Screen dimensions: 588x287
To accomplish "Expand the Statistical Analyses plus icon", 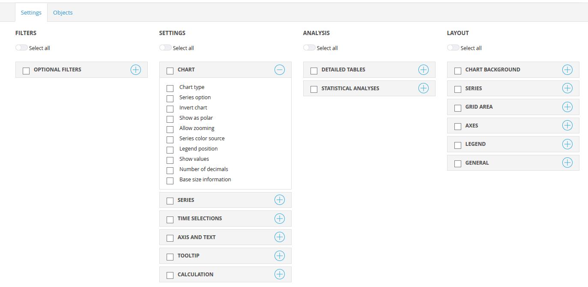I will 424,88.
